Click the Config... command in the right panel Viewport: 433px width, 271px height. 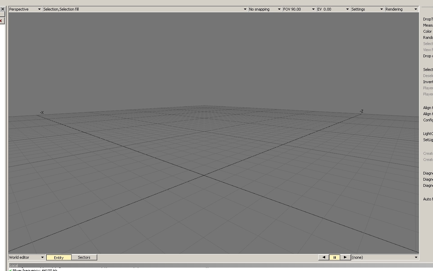pos(428,120)
